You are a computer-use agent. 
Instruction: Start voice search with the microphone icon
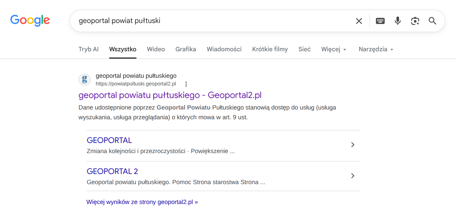(x=398, y=21)
